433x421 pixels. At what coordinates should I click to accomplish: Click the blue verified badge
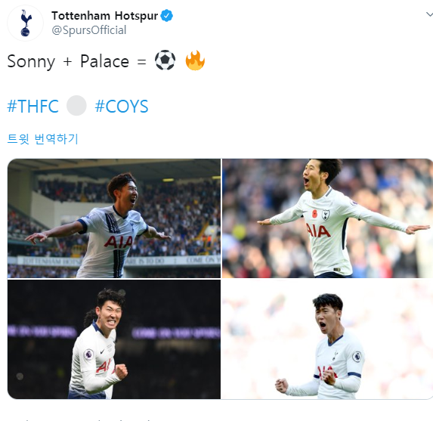(167, 15)
